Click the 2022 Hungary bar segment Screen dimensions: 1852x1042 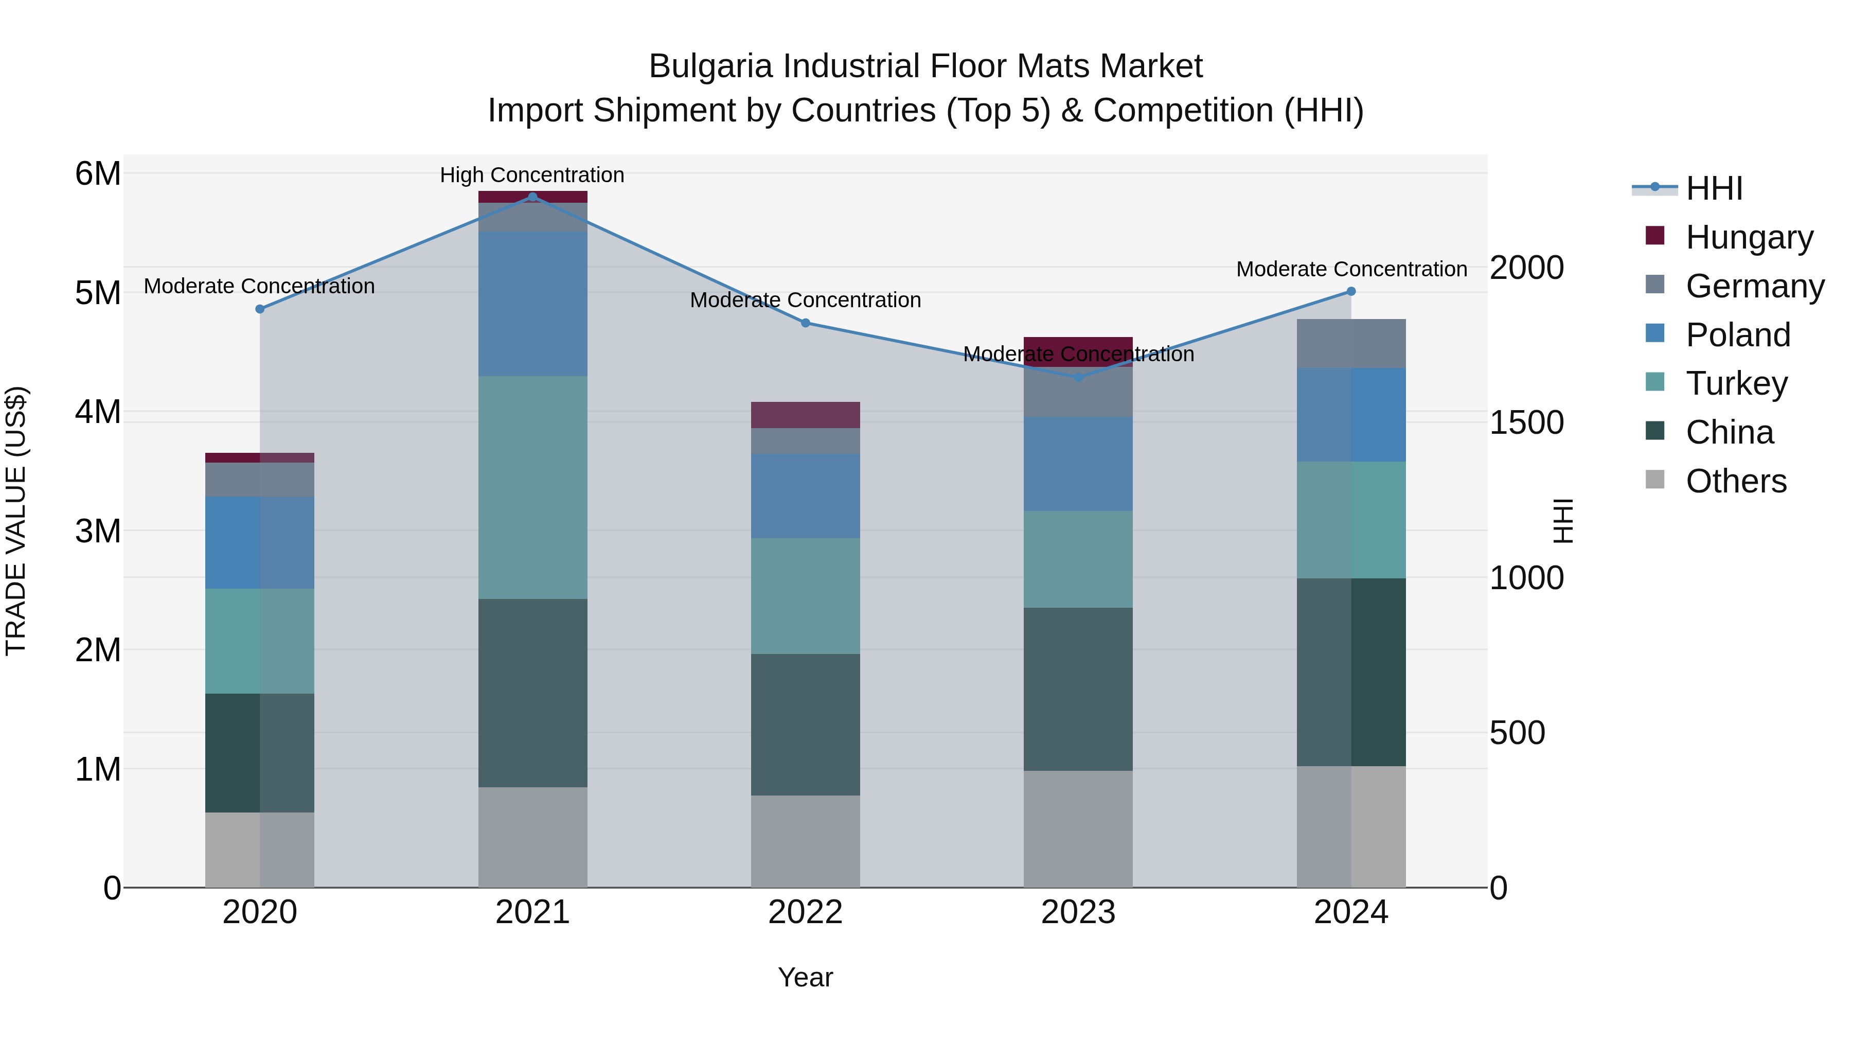click(806, 415)
